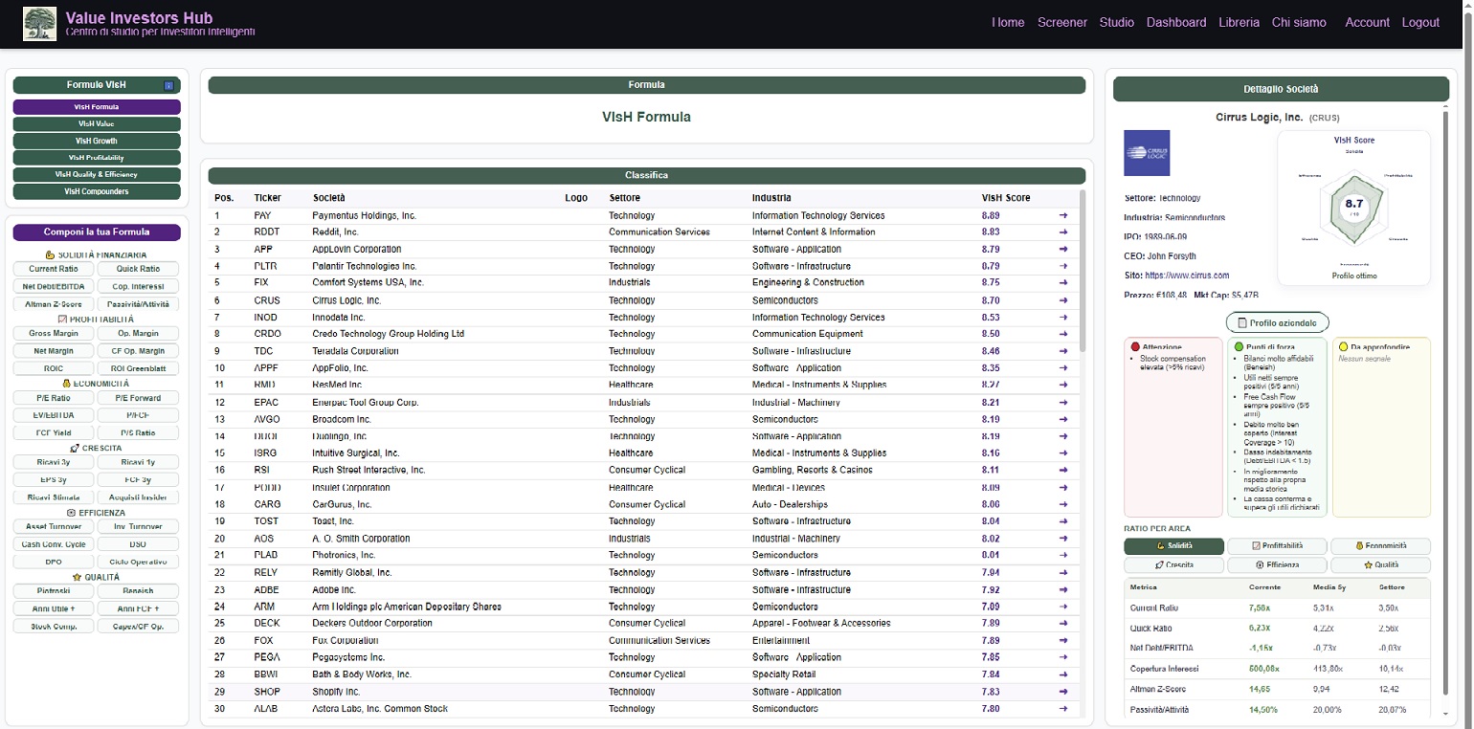The width and height of the screenshot is (1474, 729).
Task: Select VisH Quality & Efficiency formula
Action: click(97, 175)
